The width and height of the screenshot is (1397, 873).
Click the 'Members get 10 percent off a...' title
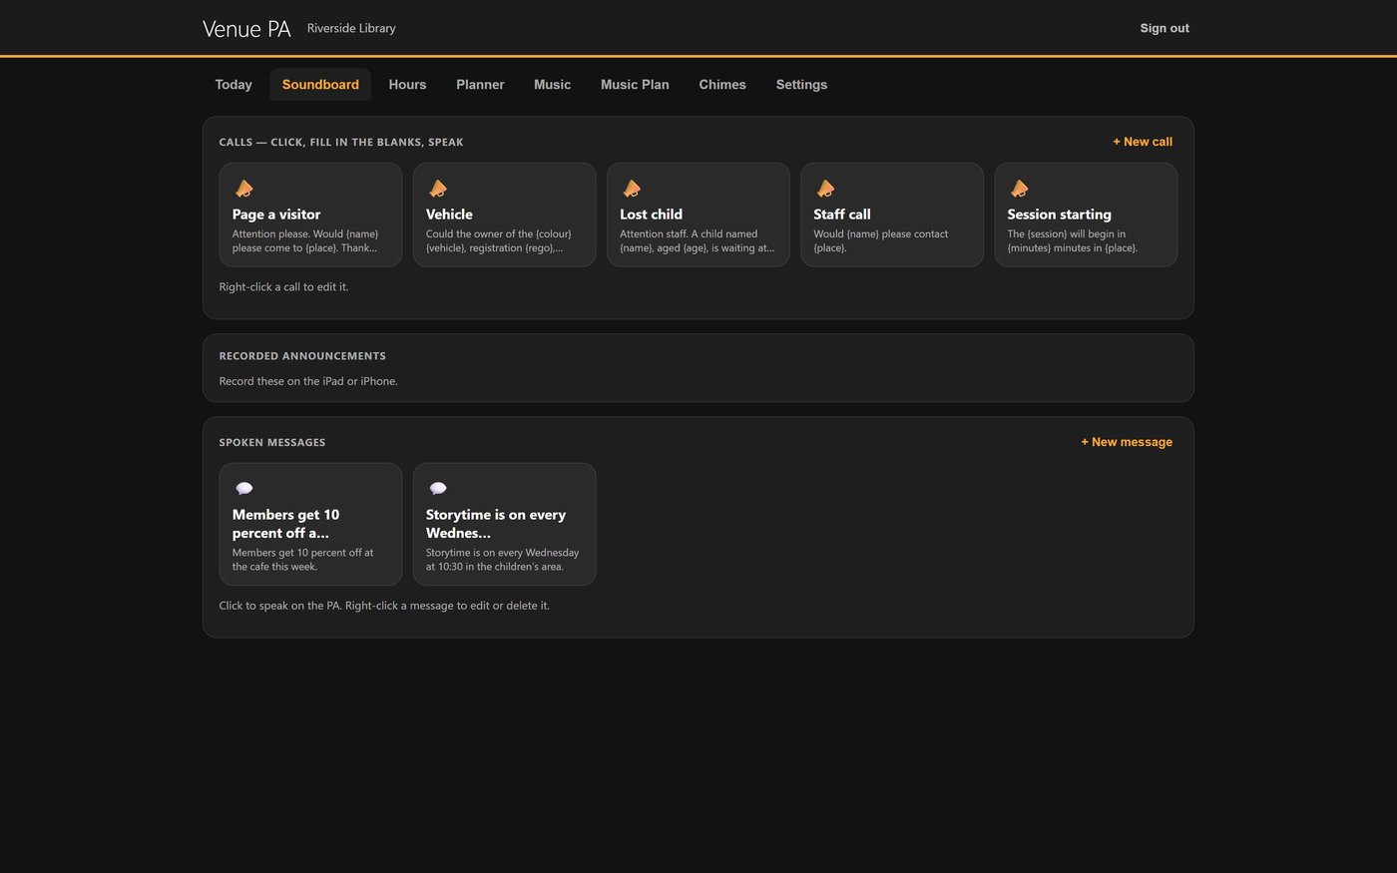pos(285,524)
